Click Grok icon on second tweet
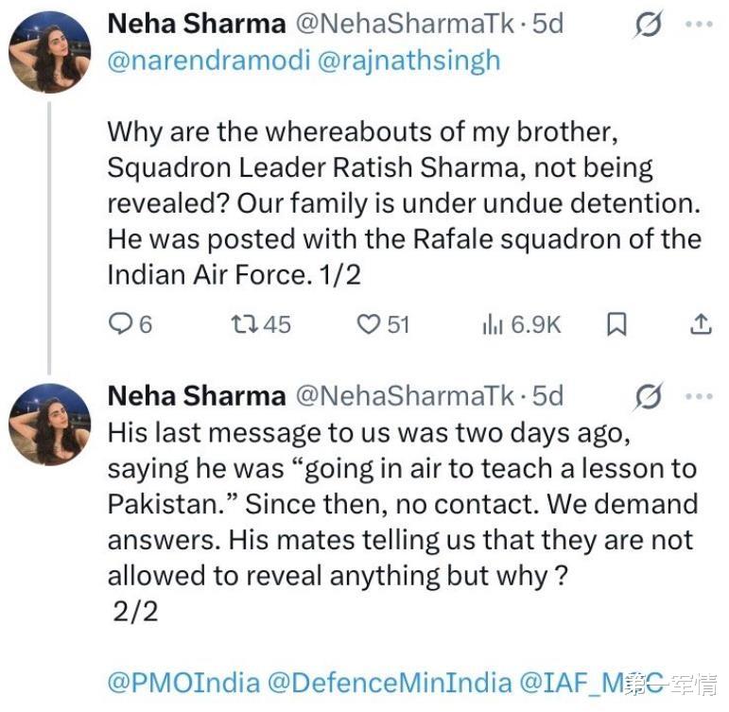This screenshot has height=712, width=729. 649,396
